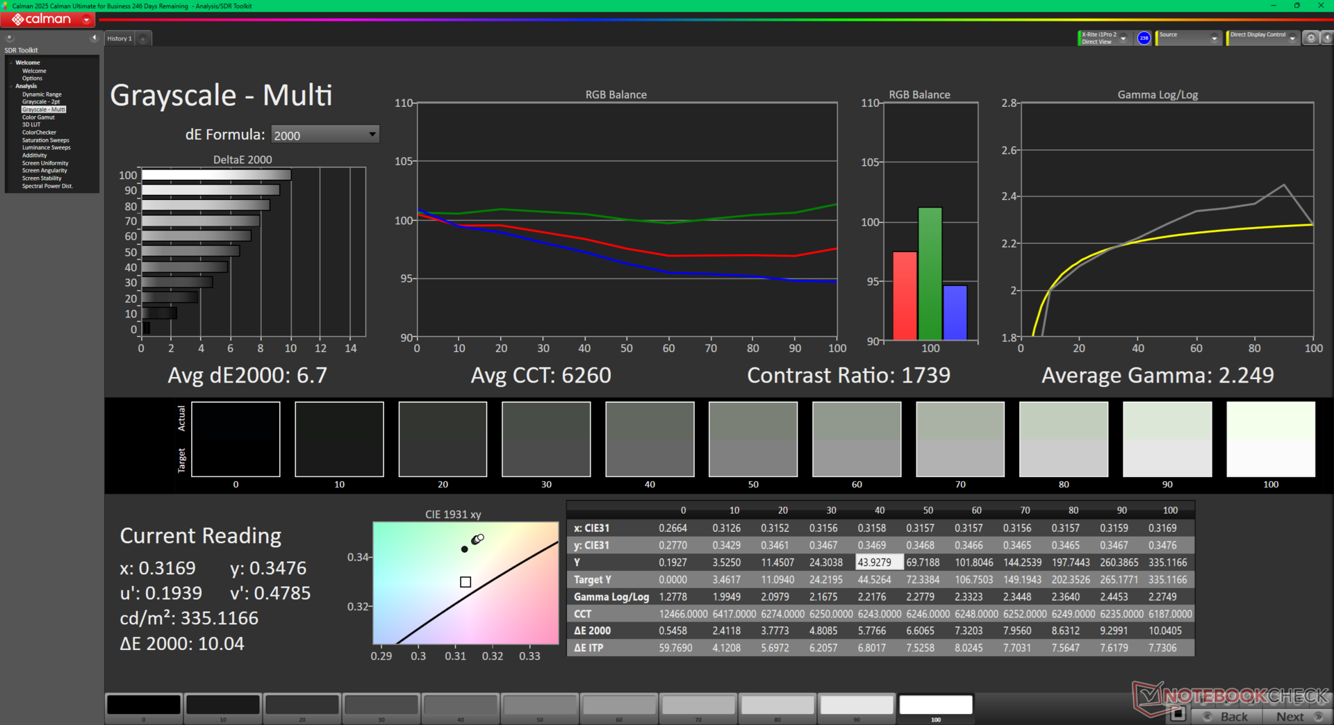The height and width of the screenshot is (725, 1334).
Task: Click the stop measurement square icon
Action: click(x=1178, y=713)
